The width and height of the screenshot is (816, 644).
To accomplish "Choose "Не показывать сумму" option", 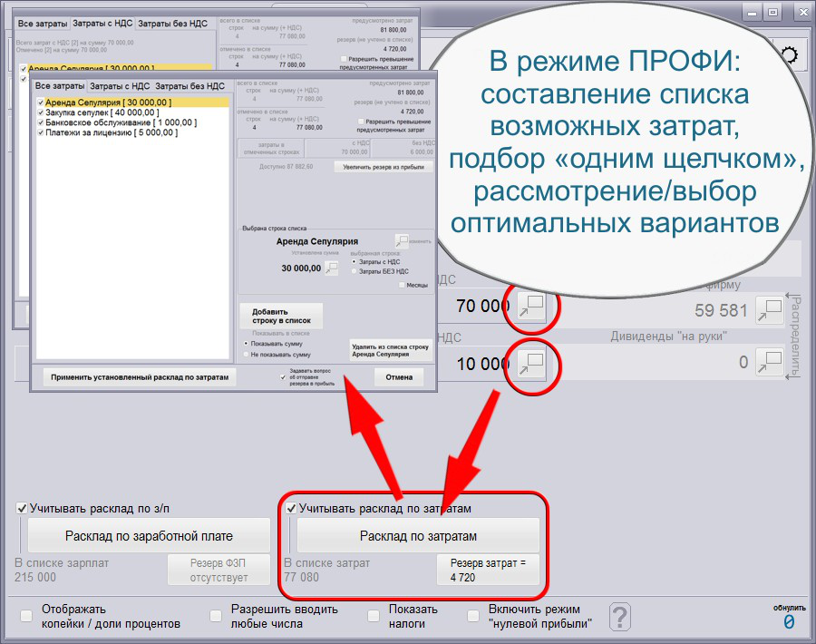I will point(248,354).
